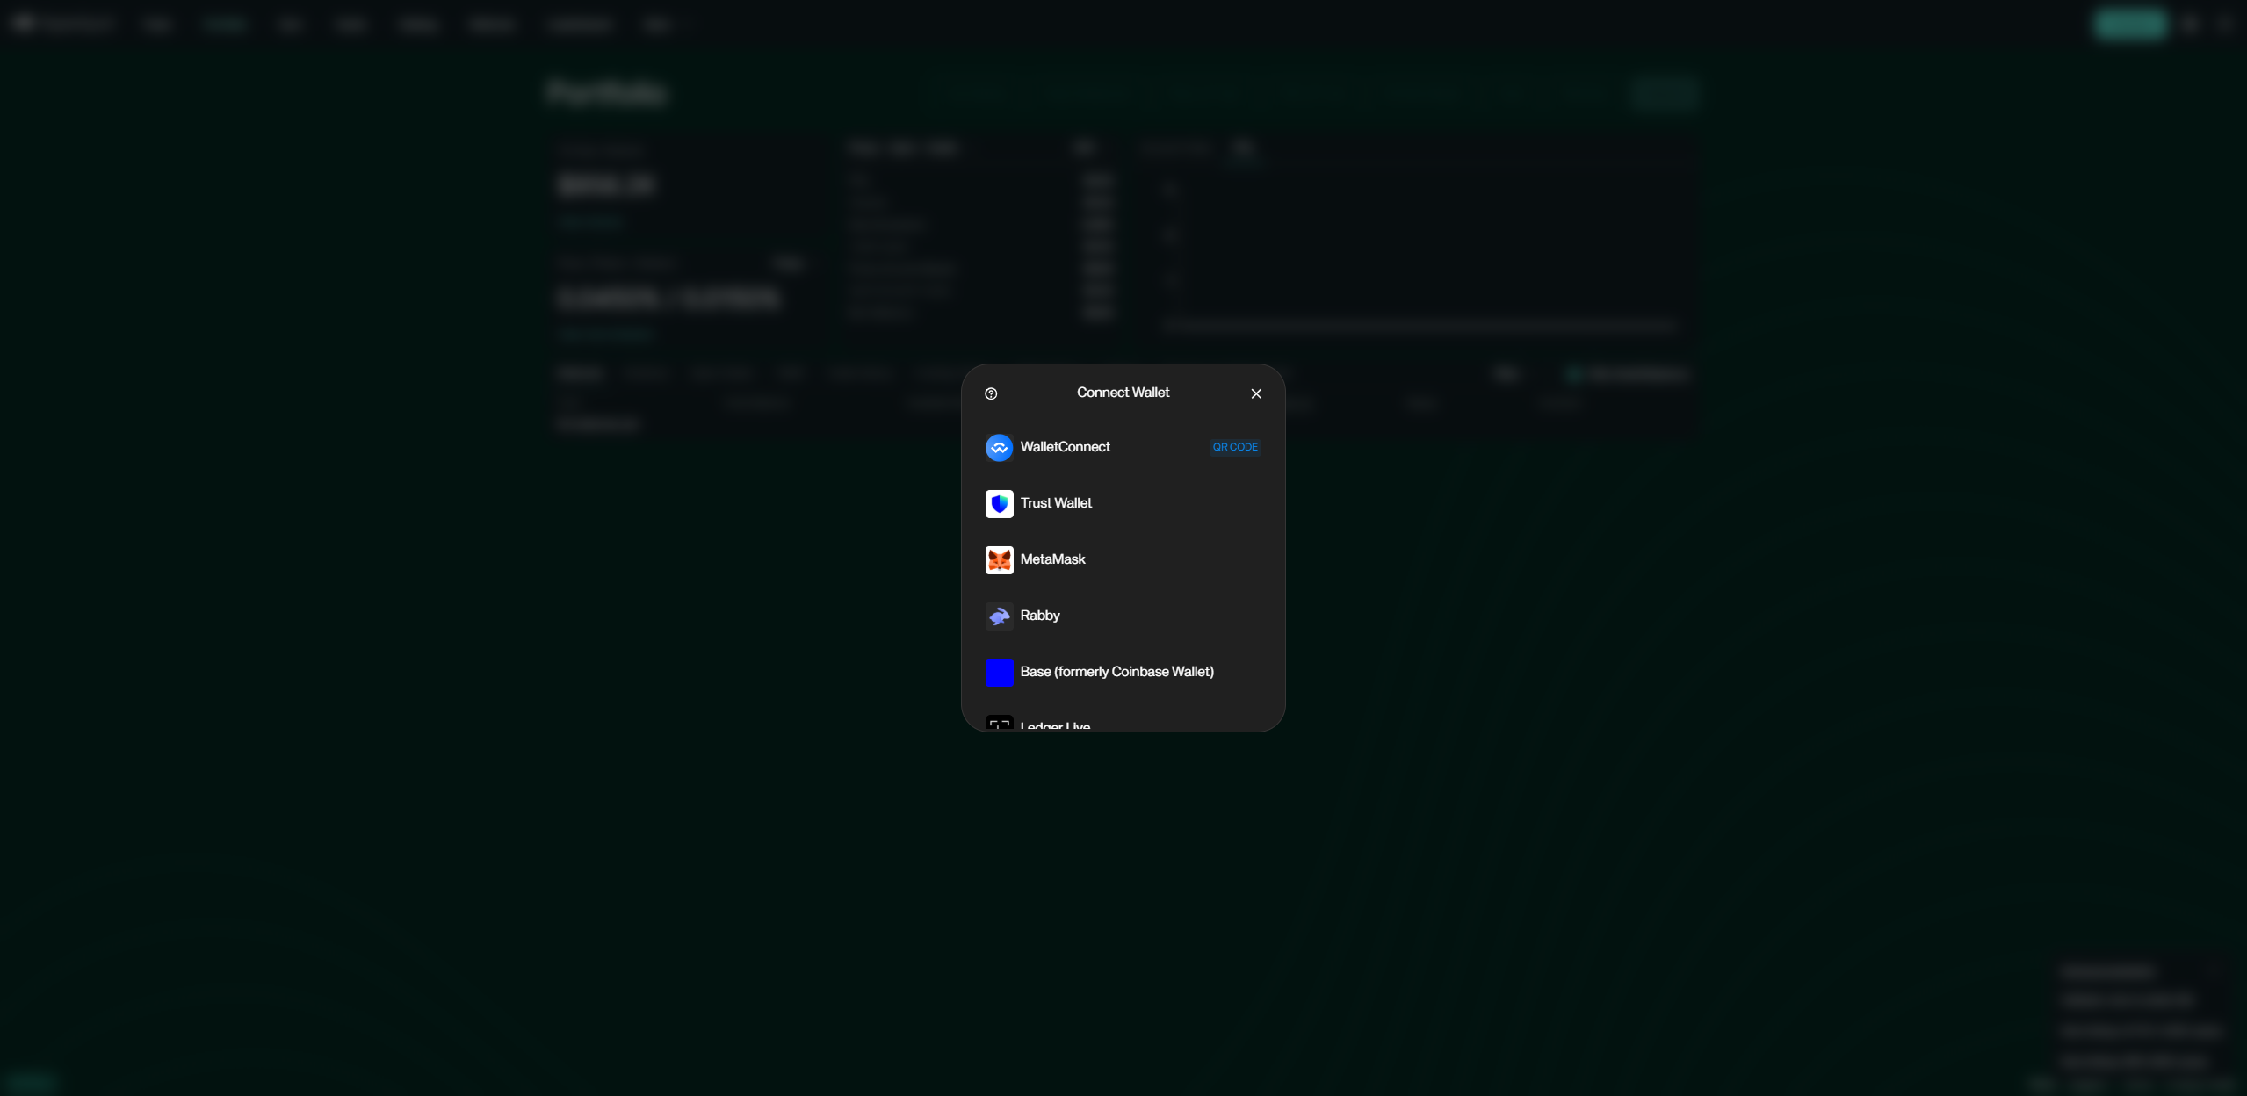The width and height of the screenshot is (2247, 1096).
Task: Select the Rabby rabbit icon
Action: click(x=999, y=616)
